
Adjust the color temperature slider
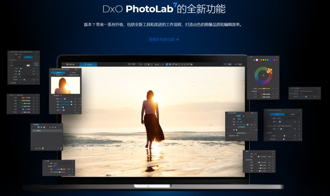(61, 169)
